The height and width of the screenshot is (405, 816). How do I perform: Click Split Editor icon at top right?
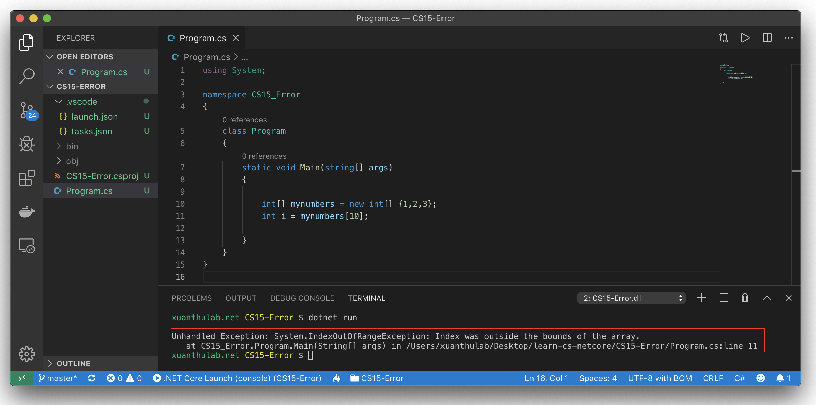coord(767,38)
